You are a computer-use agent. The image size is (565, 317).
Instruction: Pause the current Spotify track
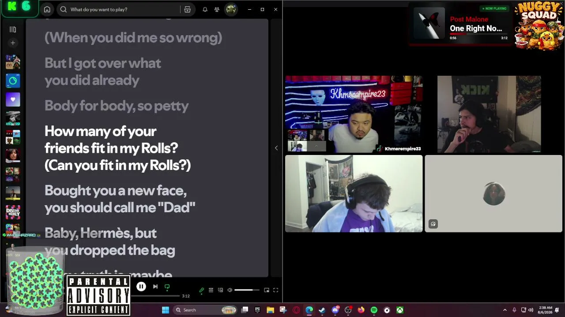pos(141,287)
